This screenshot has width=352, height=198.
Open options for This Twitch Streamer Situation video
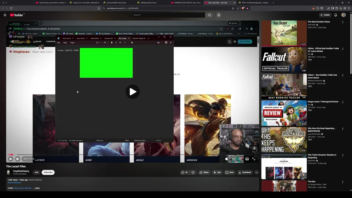[343, 155]
